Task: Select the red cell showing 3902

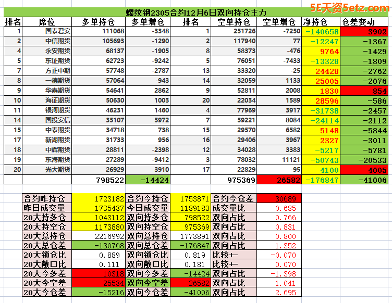Action: click(x=364, y=31)
